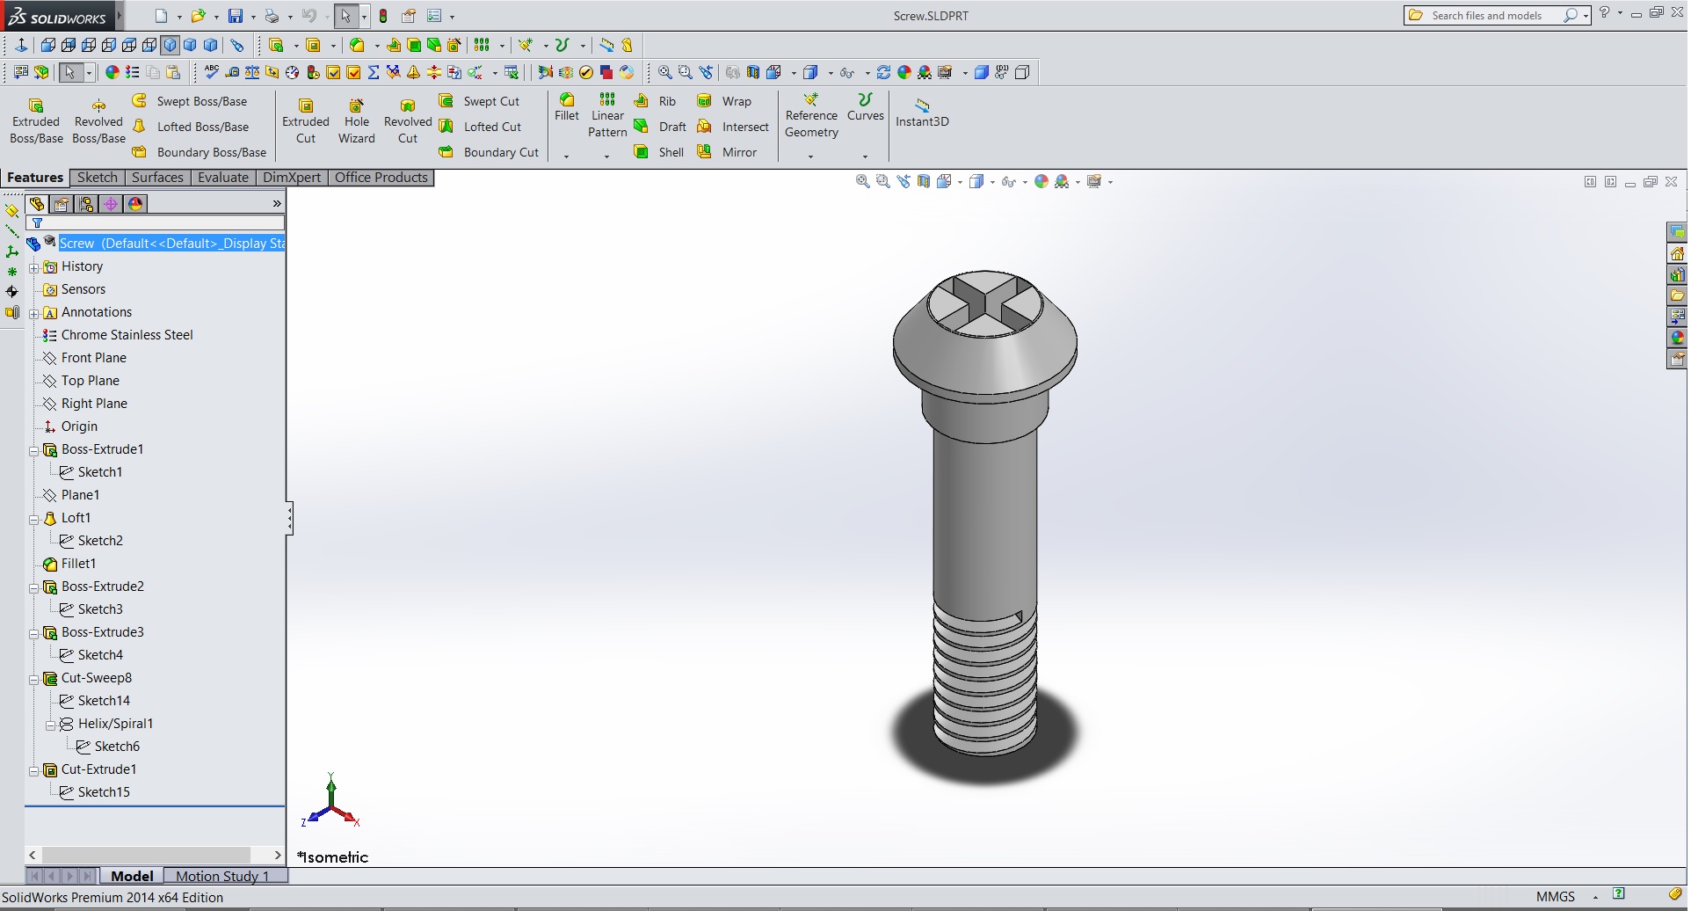The width and height of the screenshot is (1691, 911).
Task: Click the Help question mark button
Action: [1604, 13]
